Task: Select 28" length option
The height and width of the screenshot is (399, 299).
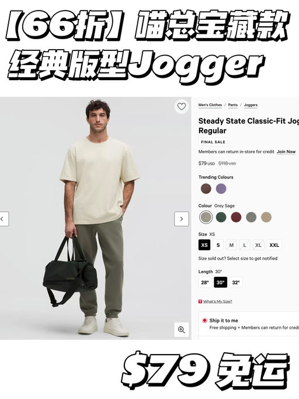Action: click(205, 283)
